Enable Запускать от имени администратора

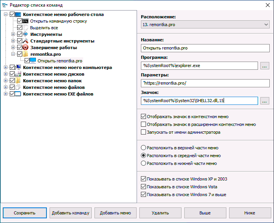[x=143, y=132]
